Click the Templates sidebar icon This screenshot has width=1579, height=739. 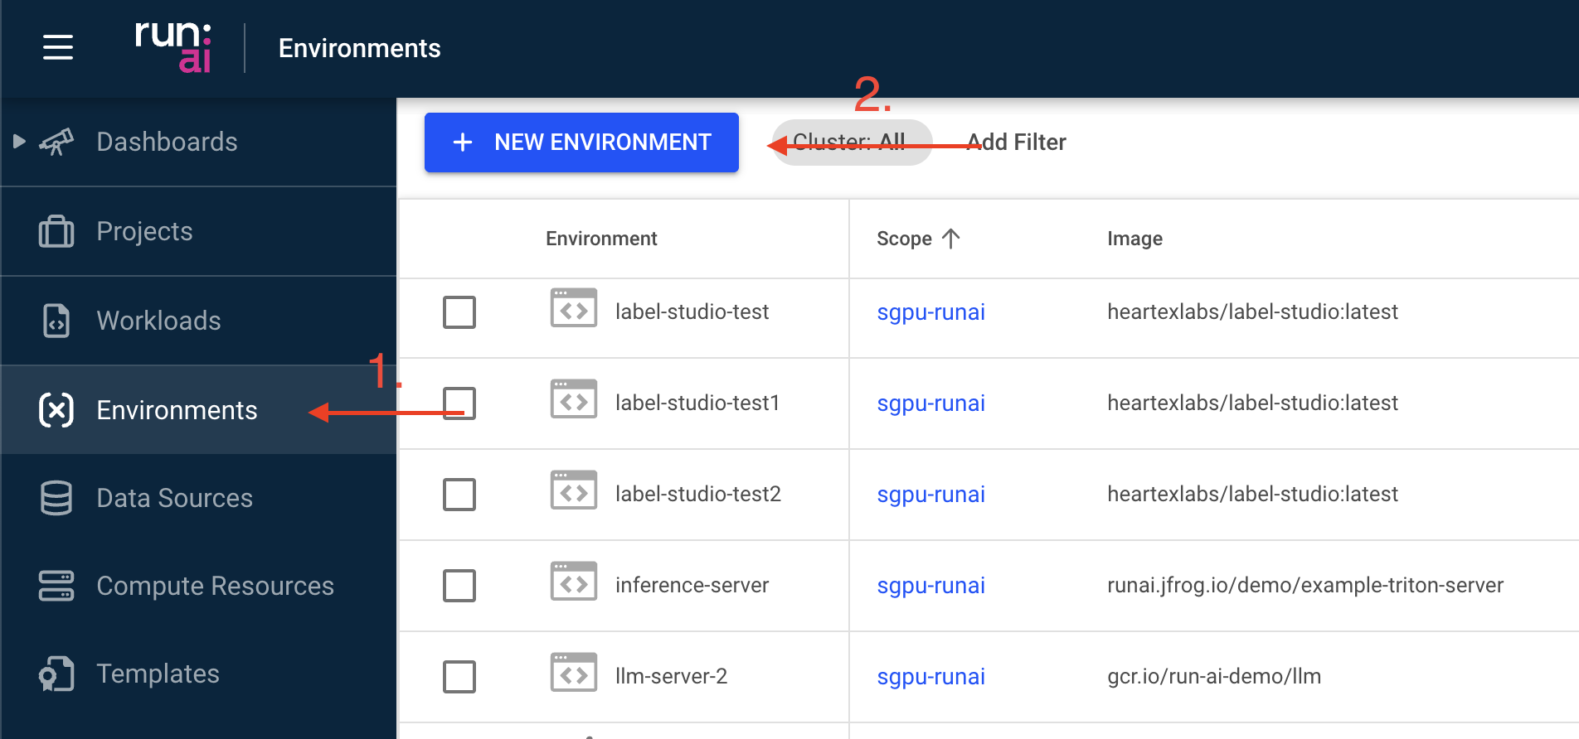coord(56,674)
